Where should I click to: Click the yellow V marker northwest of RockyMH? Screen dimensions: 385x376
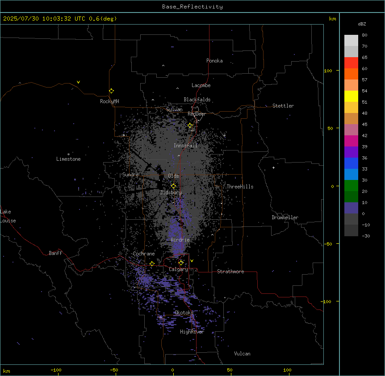[78, 82]
